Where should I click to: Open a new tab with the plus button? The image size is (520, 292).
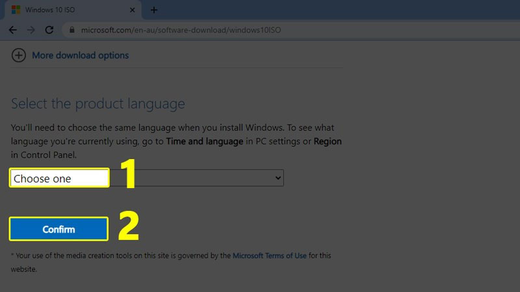tap(154, 10)
